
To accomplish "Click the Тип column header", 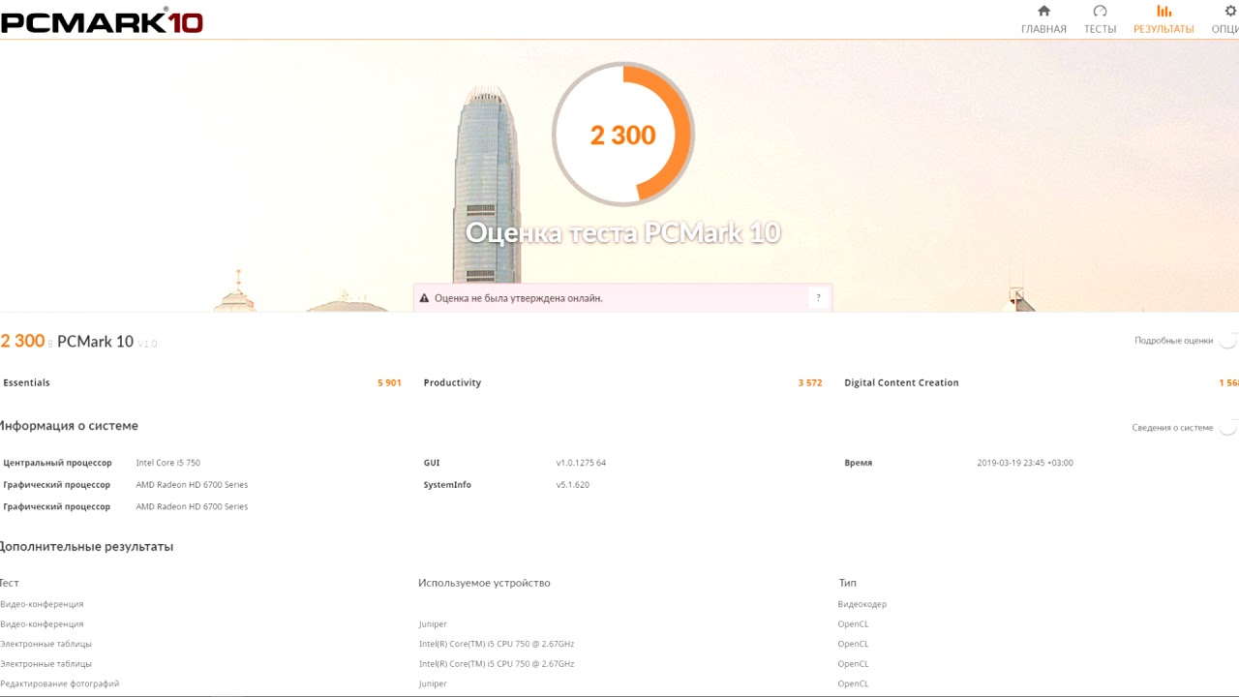I will (x=847, y=583).
